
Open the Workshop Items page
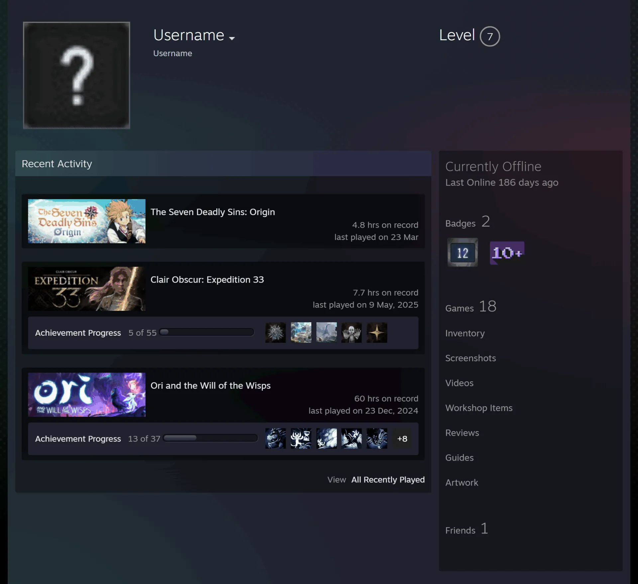[479, 408]
